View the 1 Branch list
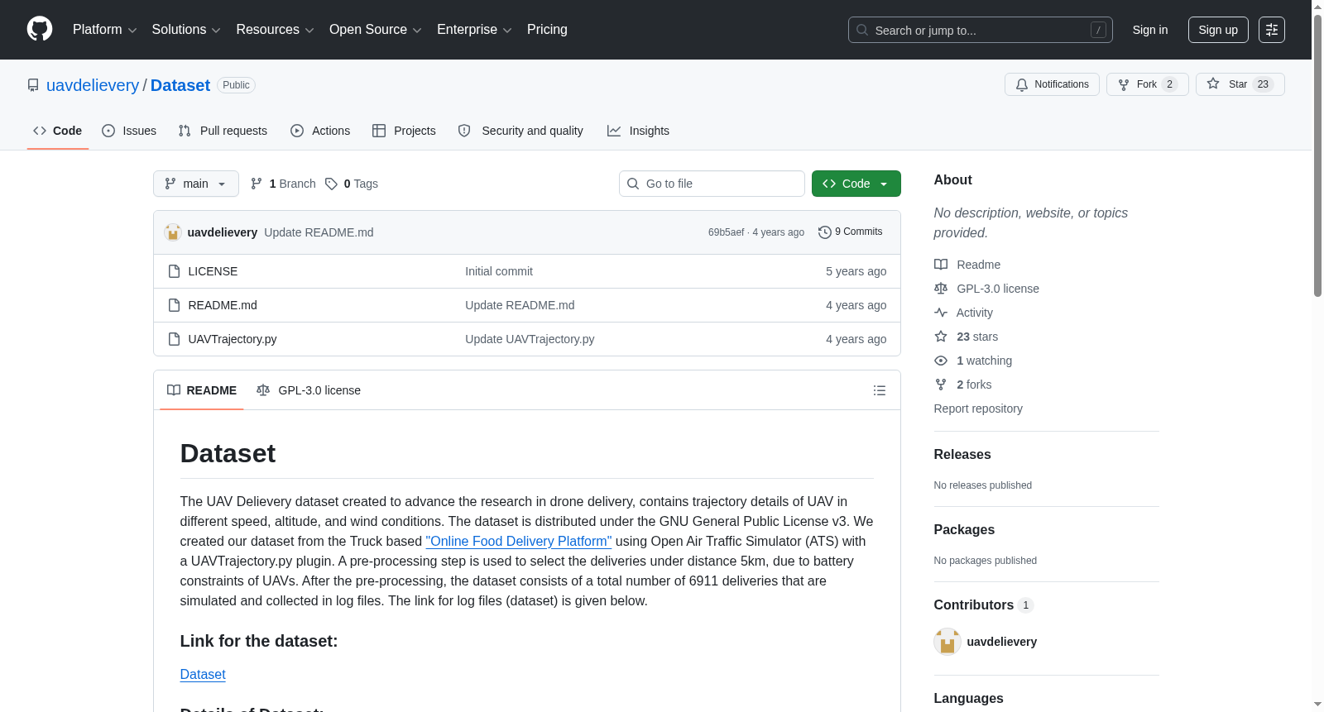The image size is (1324, 712). pos(283,184)
